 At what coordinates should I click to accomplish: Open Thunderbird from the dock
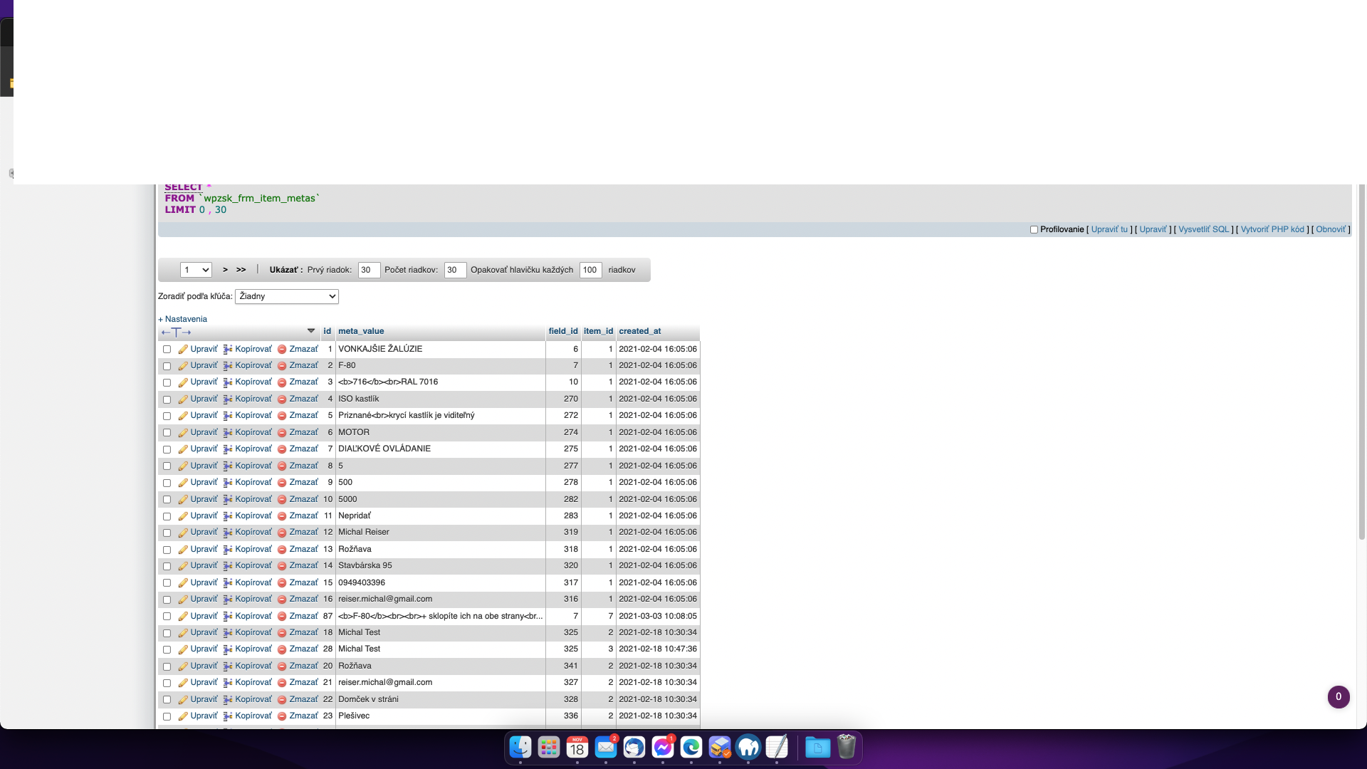(634, 747)
